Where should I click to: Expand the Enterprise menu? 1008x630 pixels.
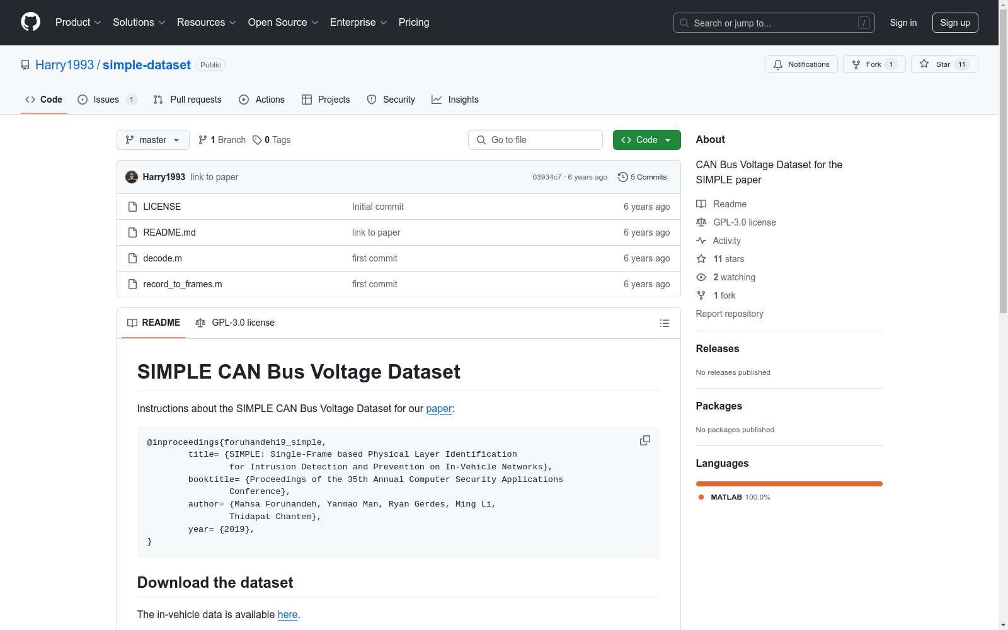tap(358, 23)
